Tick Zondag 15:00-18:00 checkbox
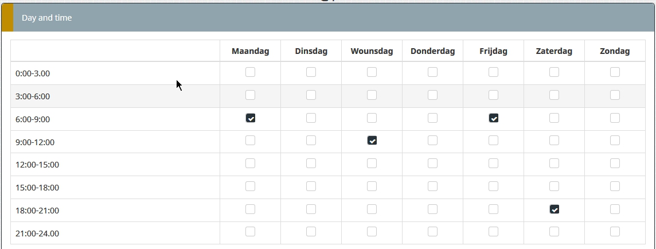Viewport: 656px width, 249px height. pyautogui.click(x=615, y=186)
